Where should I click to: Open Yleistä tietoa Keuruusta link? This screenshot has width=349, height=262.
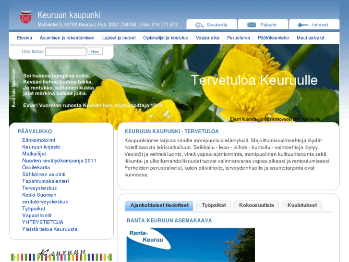(x=49, y=229)
